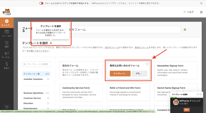Select the Customer Service category
Viewport: 206px width, 113px height.
pyautogui.click(x=36, y=98)
